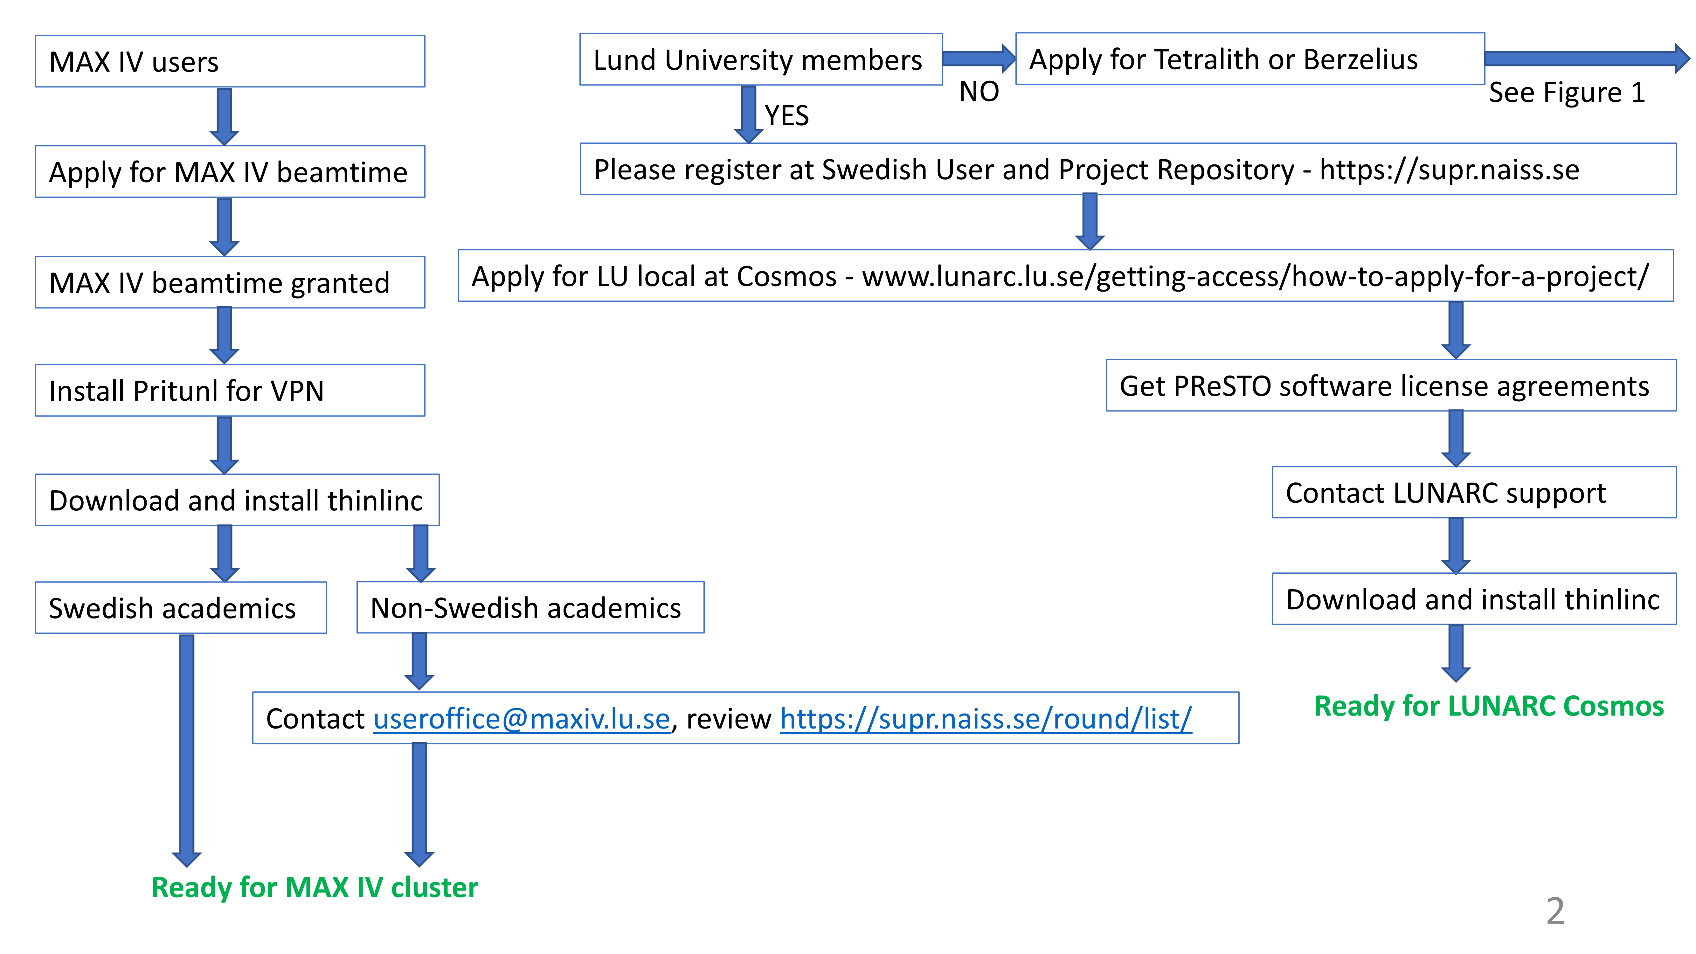
Task: Click the Lund University members box
Action: [x=760, y=60]
